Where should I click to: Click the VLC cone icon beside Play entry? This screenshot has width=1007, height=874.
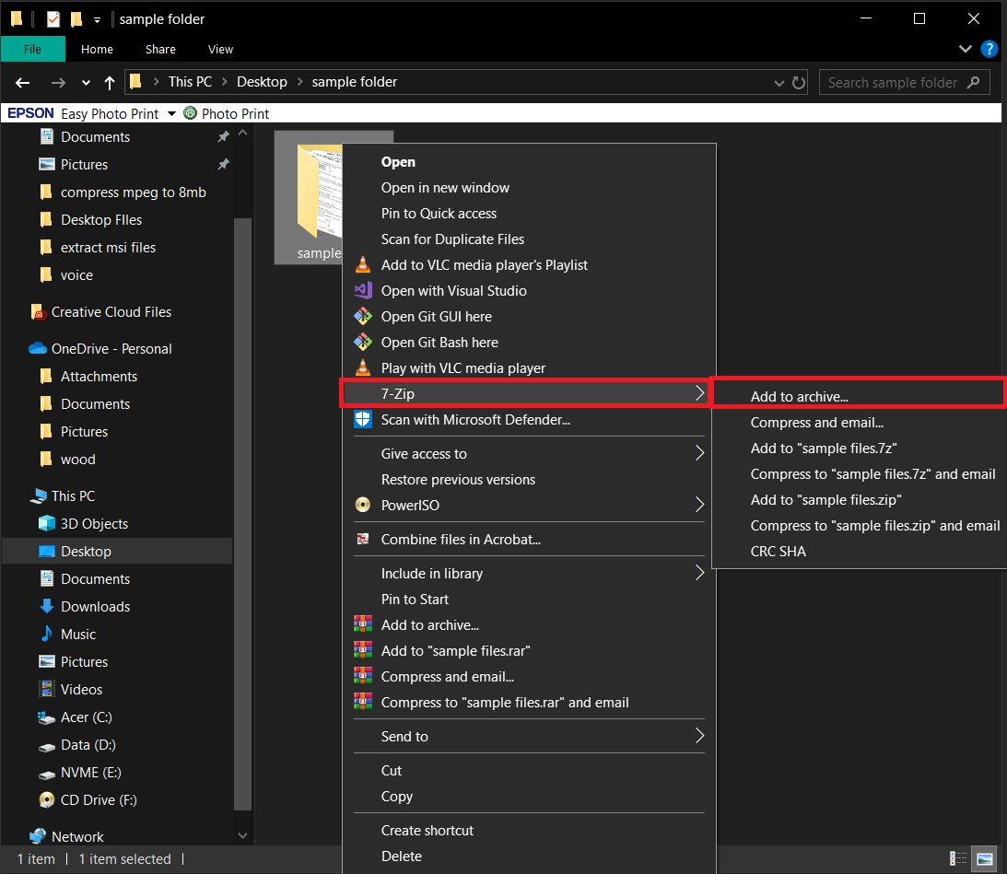click(363, 367)
